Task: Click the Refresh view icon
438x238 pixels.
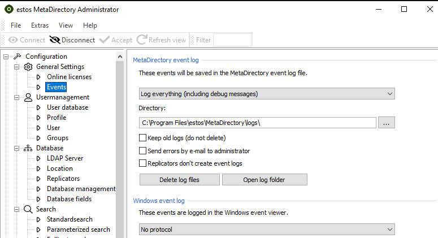Action: coord(142,40)
